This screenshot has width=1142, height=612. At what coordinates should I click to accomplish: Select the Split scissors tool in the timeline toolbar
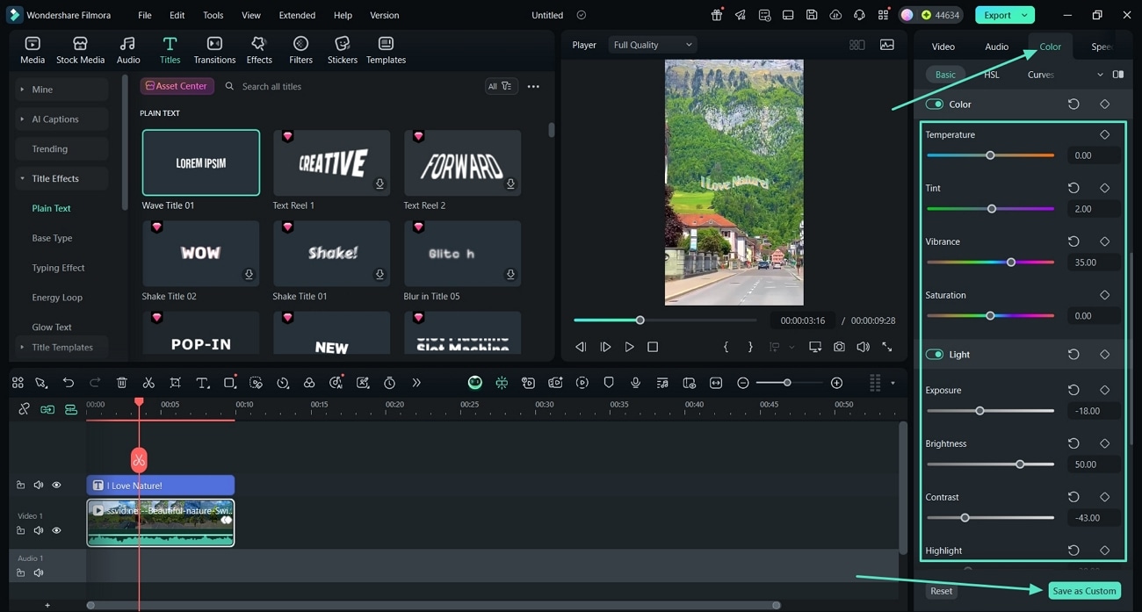click(x=148, y=382)
